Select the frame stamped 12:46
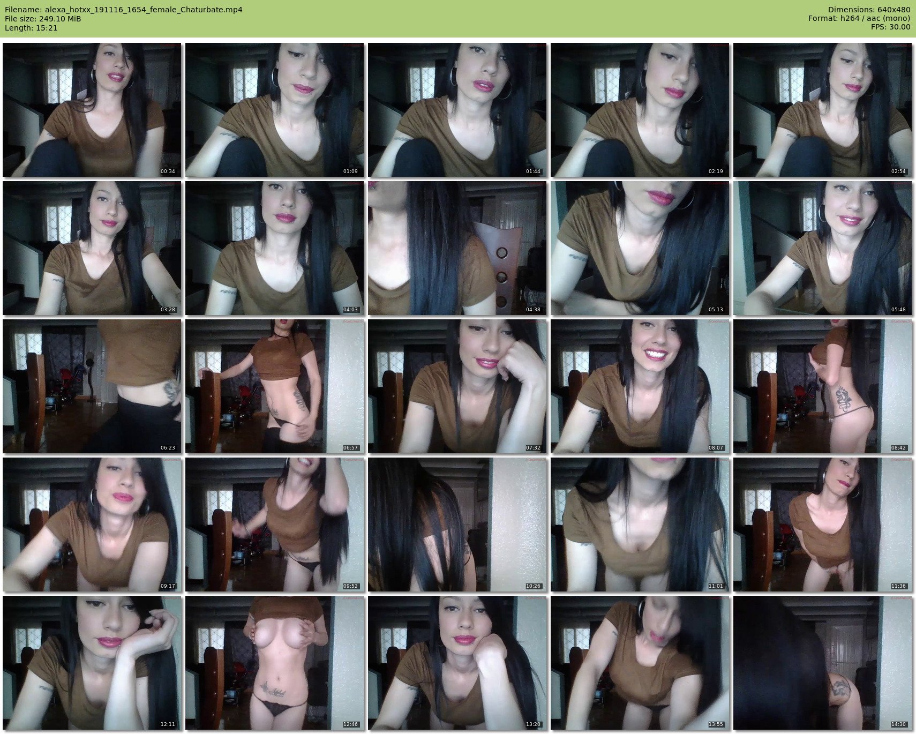 [x=275, y=663]
